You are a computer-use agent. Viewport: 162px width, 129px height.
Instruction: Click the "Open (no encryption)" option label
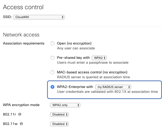74,43
